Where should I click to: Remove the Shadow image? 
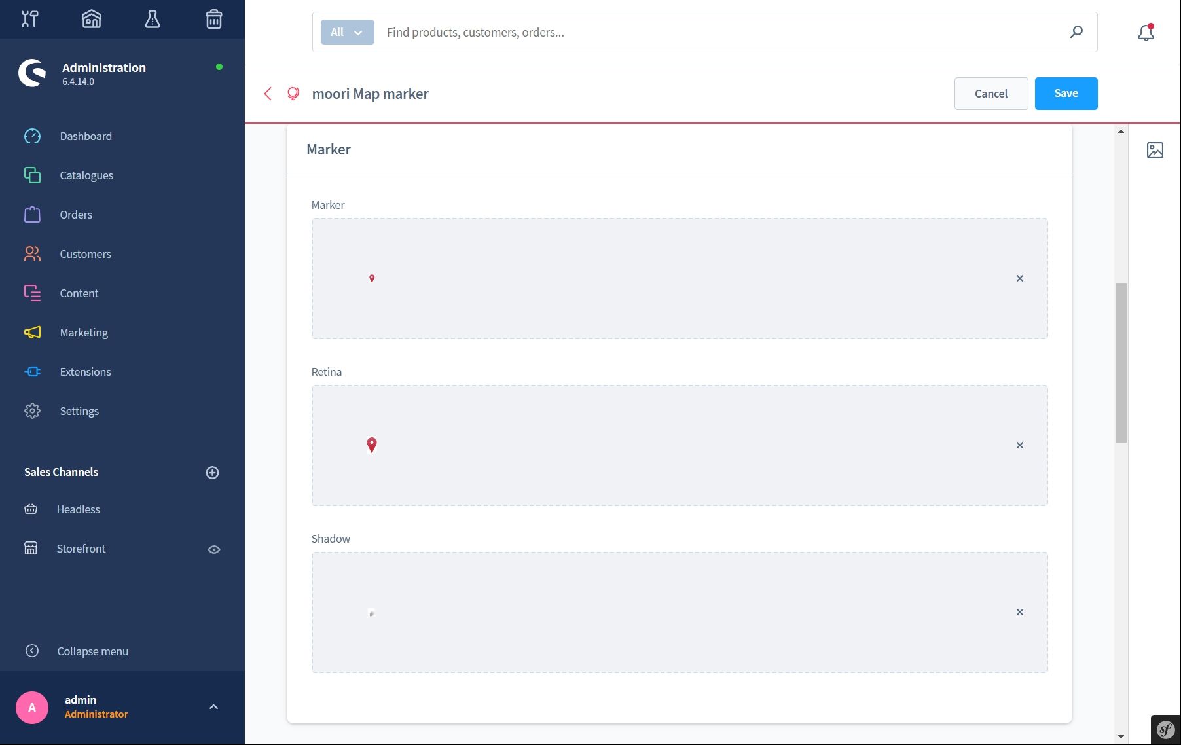coord(1019,612)
